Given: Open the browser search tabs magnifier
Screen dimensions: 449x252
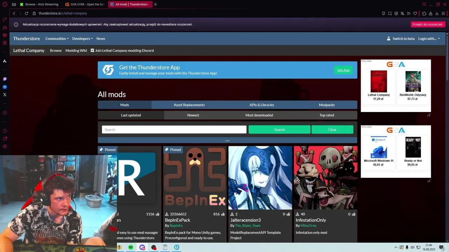Looking at the screenshot, I should [x=424, y=5].
